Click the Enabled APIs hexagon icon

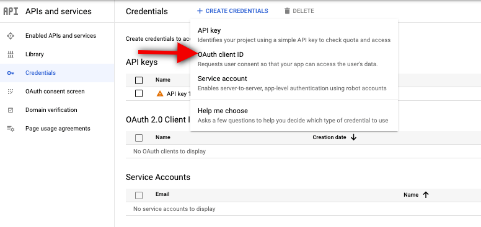click(x=11, y=36)
